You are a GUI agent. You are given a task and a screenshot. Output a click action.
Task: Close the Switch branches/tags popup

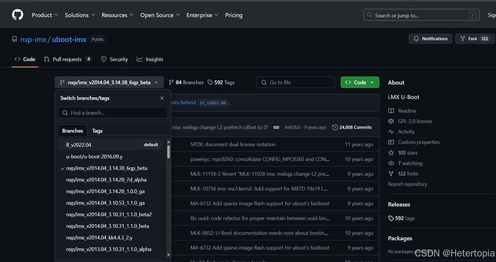point(162,98)
